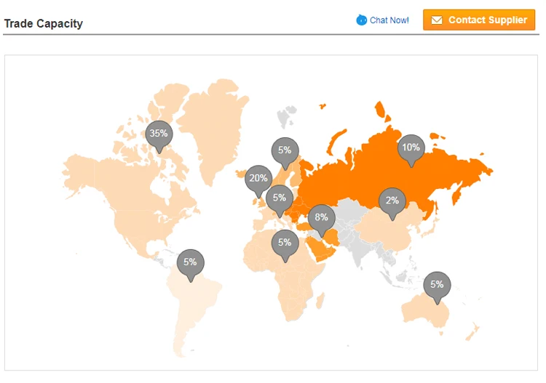
Task: Click the Trade Capacity heading
Action: click(44, 24)
